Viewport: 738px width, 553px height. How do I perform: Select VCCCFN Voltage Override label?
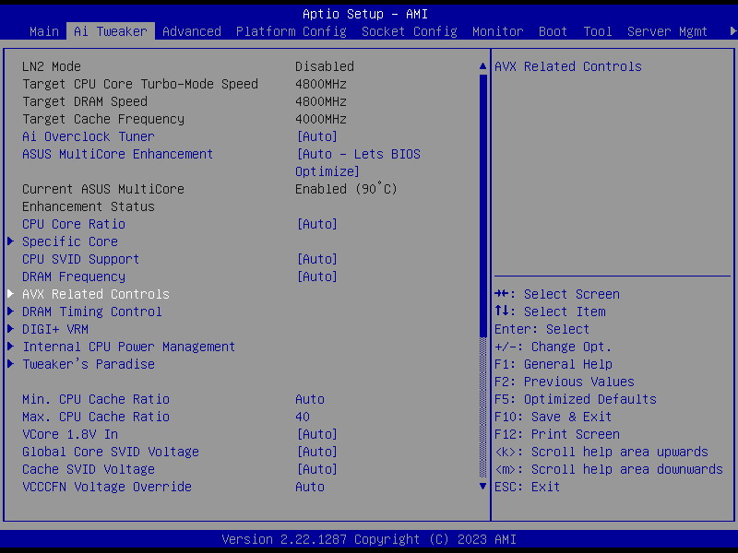click(107, 487)
